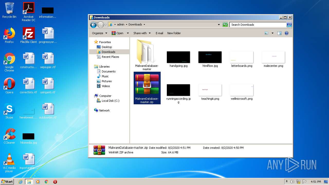Viewport: 329px width, 185px height.
Task: Select the htmlflow.jpg thumbnail
Action: pos(210,59)
